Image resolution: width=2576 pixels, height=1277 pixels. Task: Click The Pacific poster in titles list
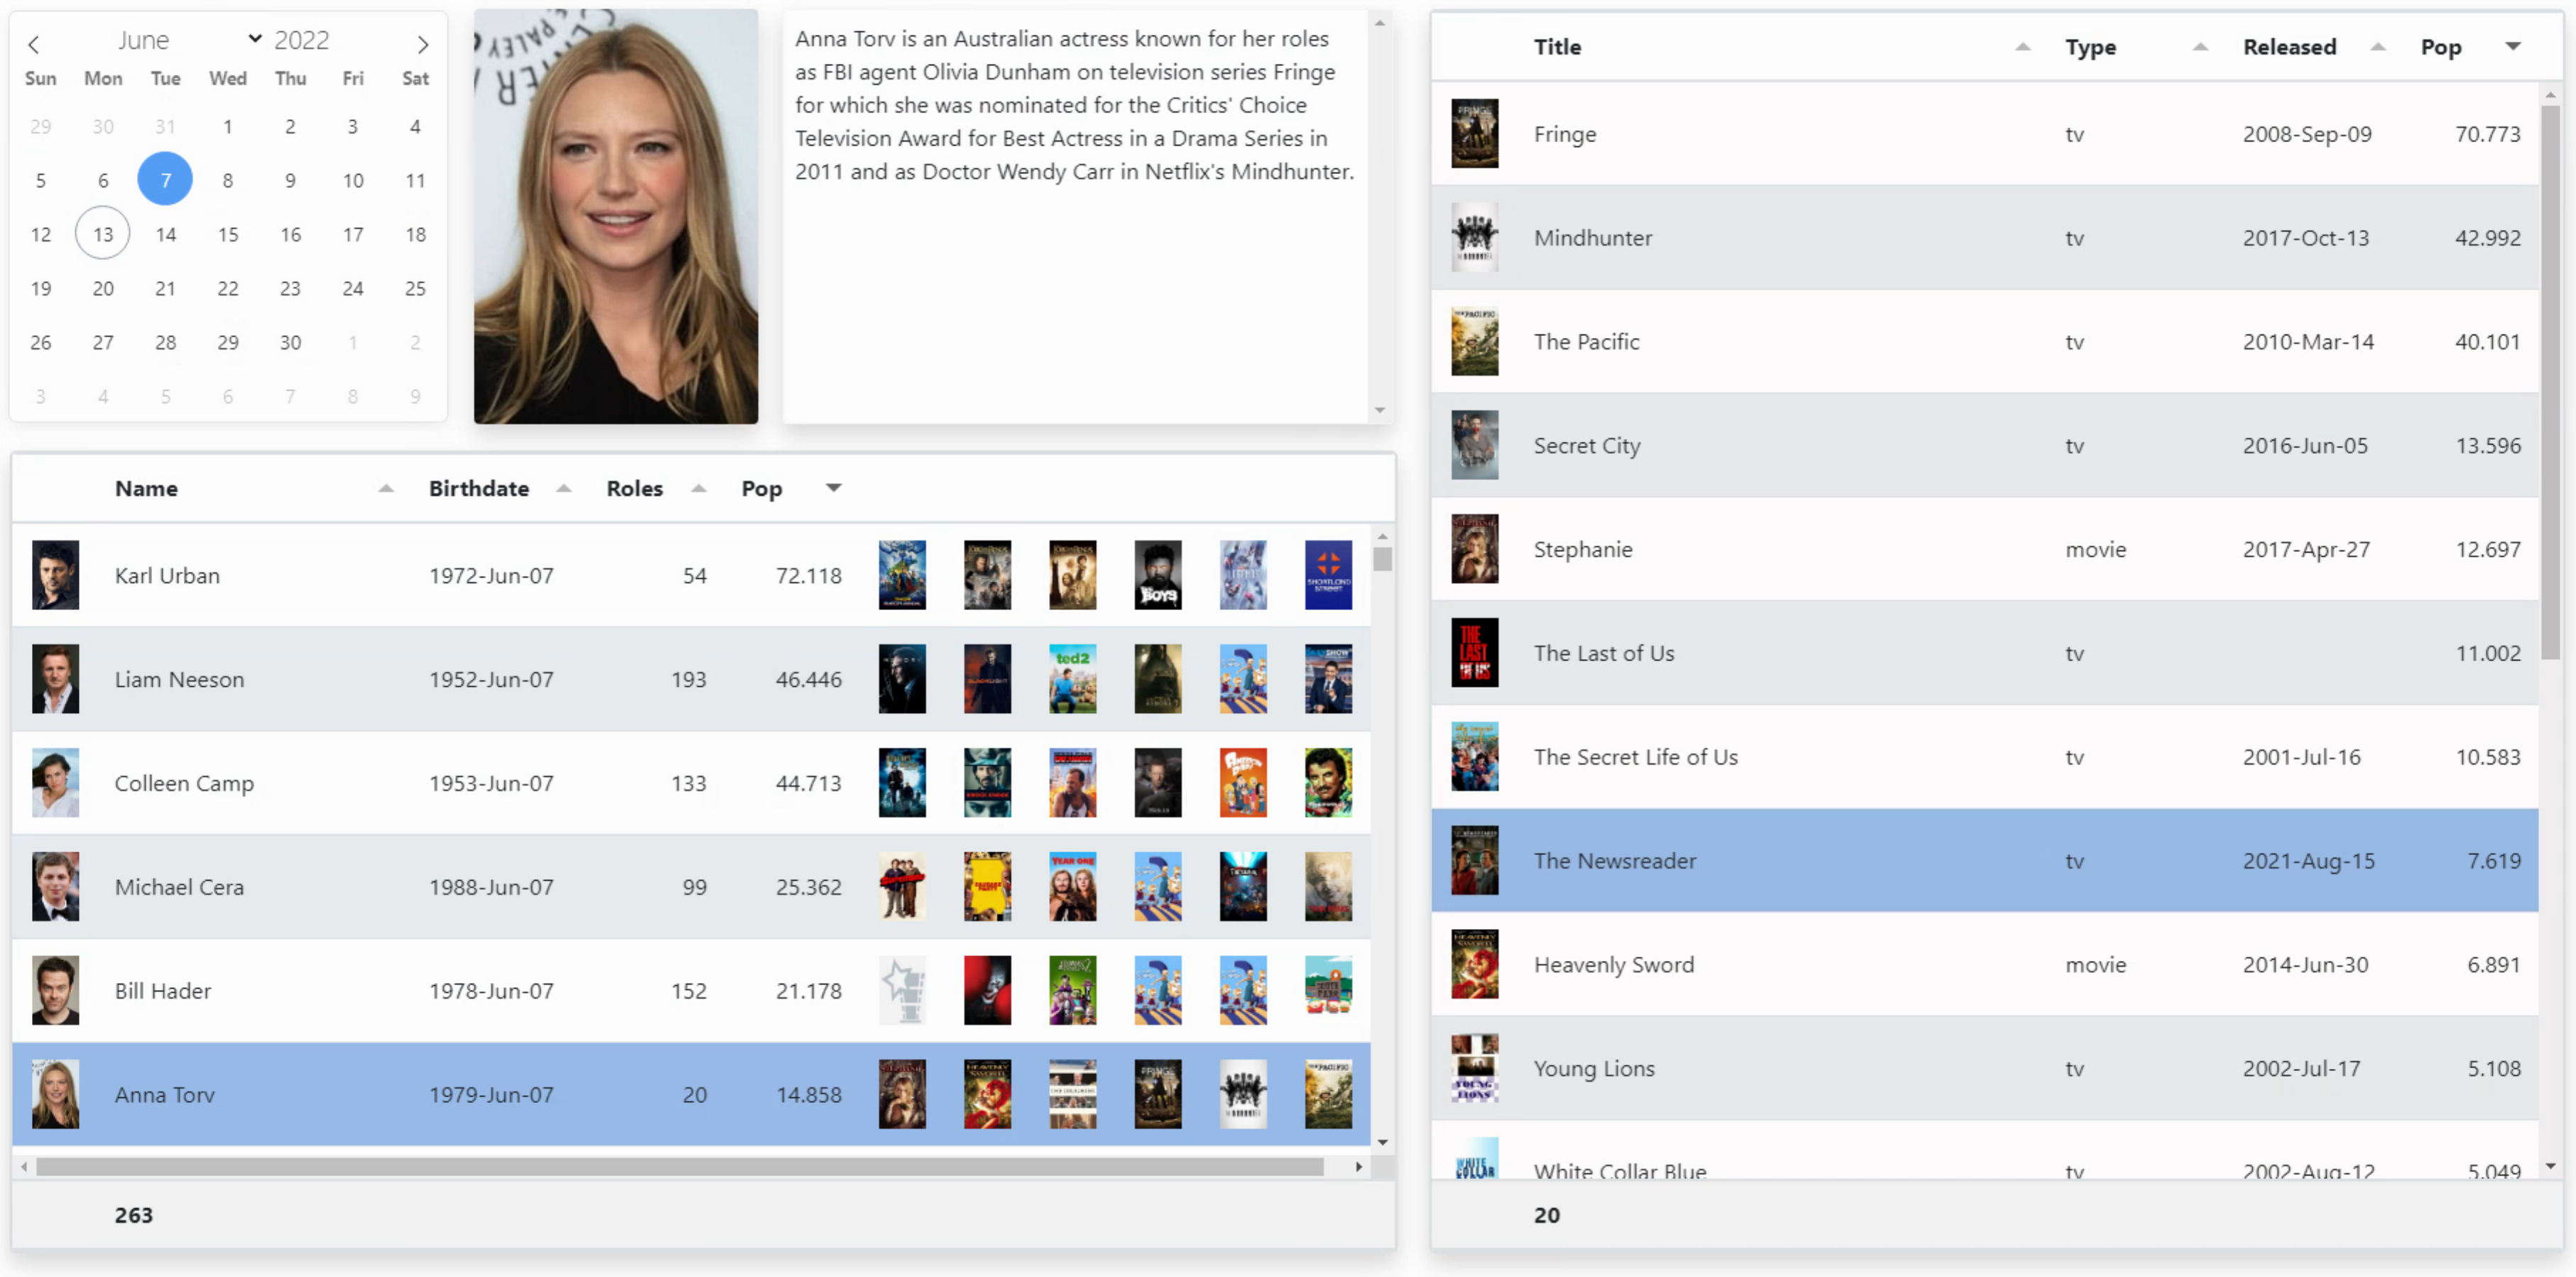pos(1475,342)
